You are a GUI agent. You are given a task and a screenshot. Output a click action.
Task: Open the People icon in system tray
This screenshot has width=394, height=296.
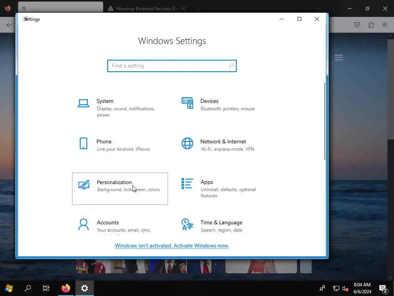(x=322, y=288)
